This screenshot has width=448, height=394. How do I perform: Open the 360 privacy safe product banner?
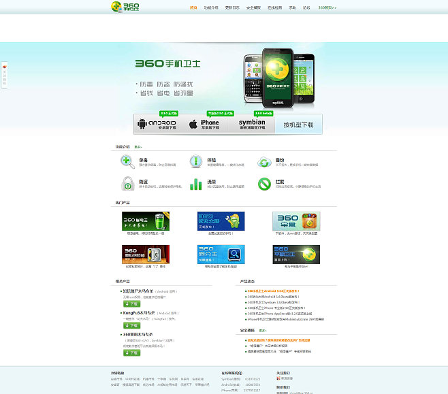[146, 254]
